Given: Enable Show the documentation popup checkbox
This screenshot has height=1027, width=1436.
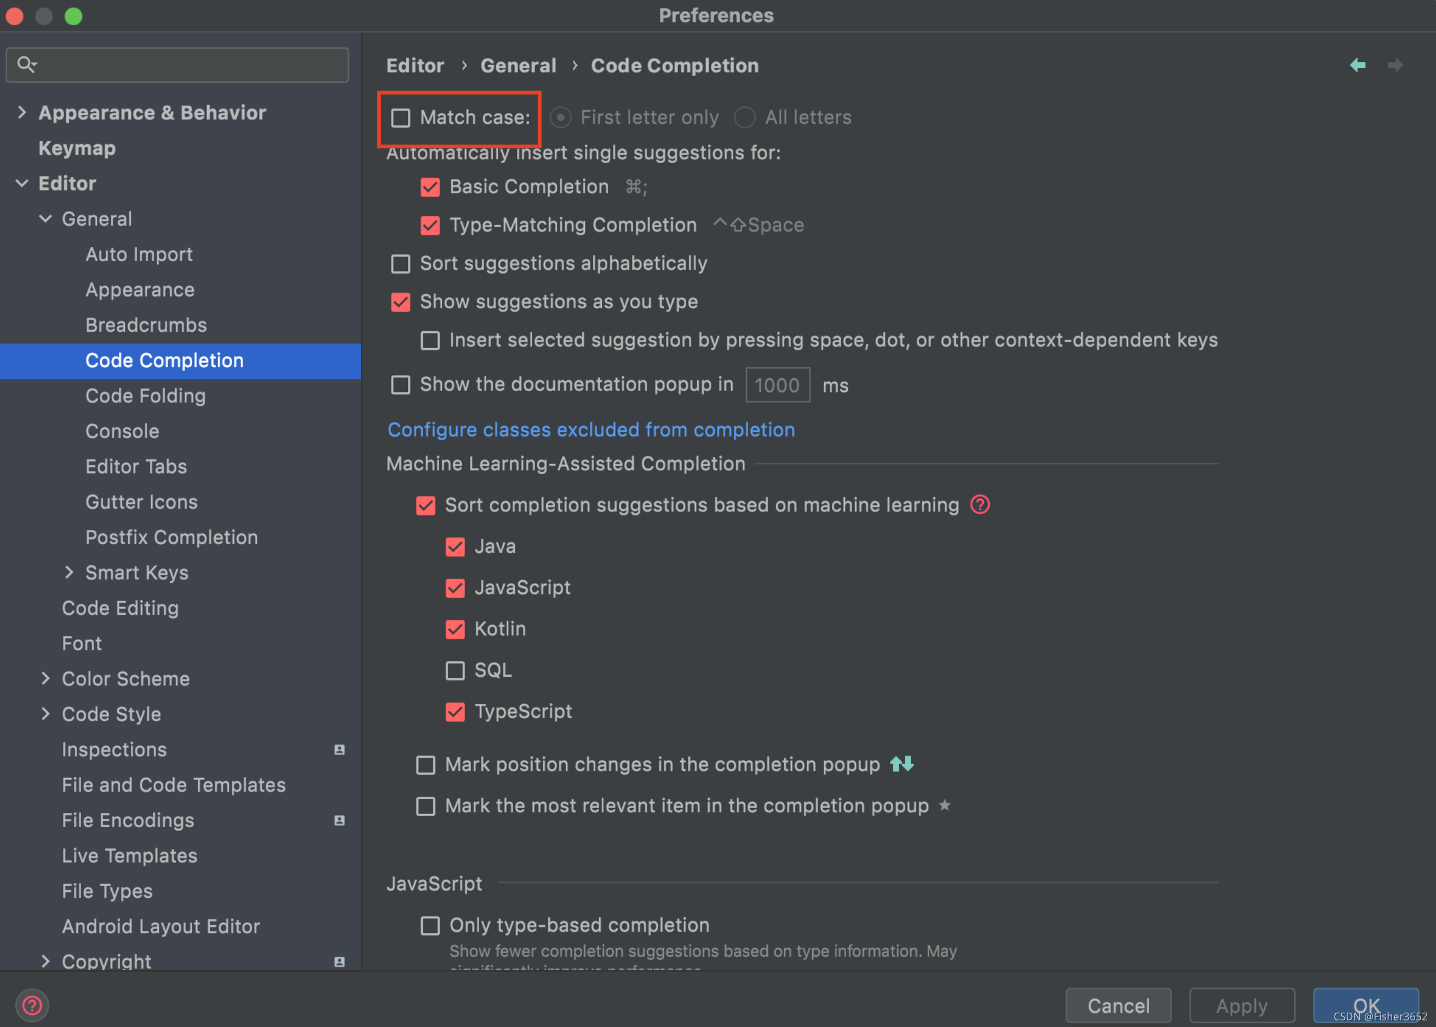Looking at the screenshot, I should click(x=400, y=384).
